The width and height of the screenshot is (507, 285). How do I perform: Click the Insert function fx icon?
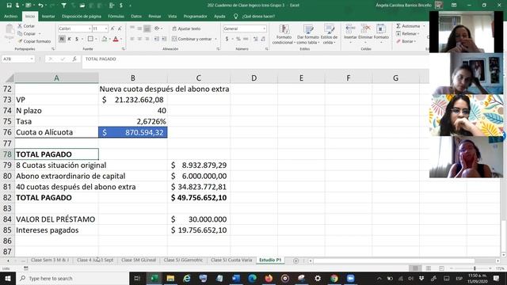(74, 59)
